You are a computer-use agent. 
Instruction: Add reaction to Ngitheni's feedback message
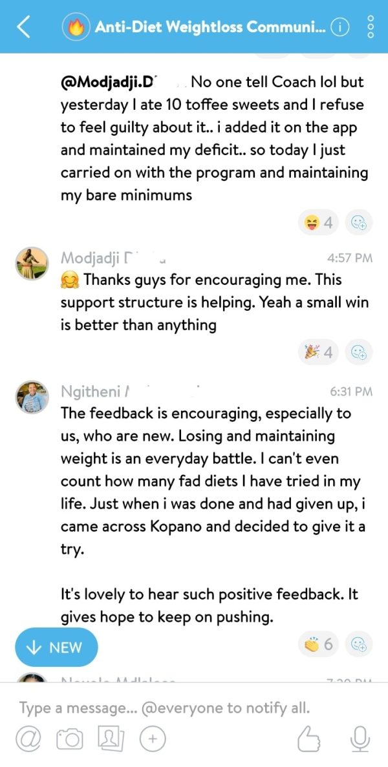[359, 644]
